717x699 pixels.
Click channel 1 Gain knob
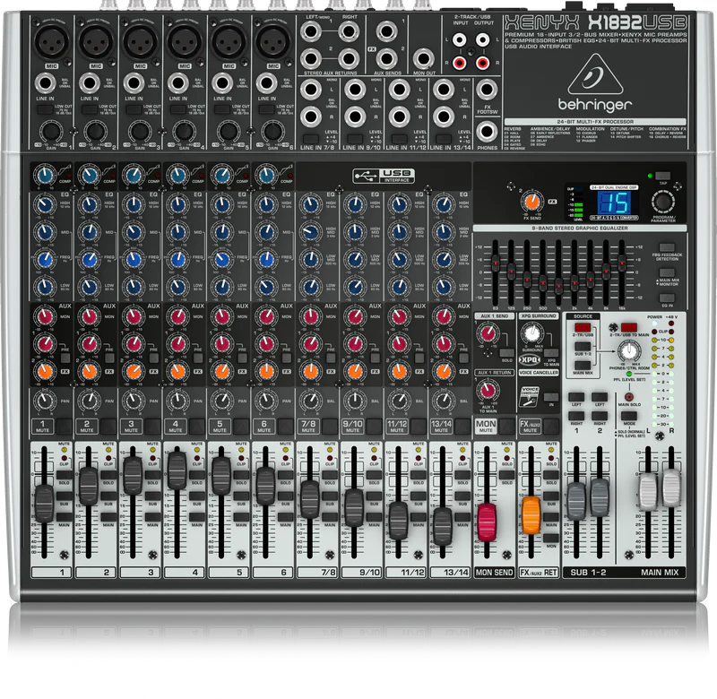51,131
